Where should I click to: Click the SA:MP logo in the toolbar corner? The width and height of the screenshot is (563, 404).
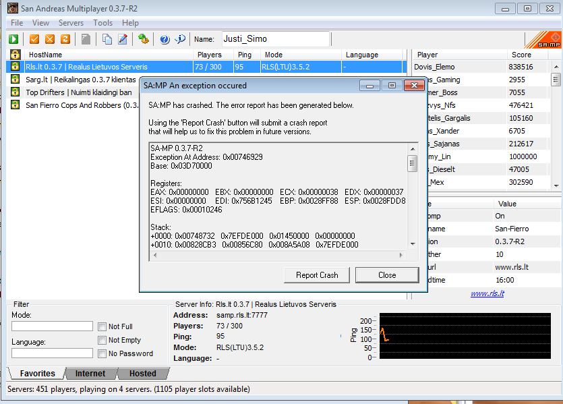(x=543, y=40)
